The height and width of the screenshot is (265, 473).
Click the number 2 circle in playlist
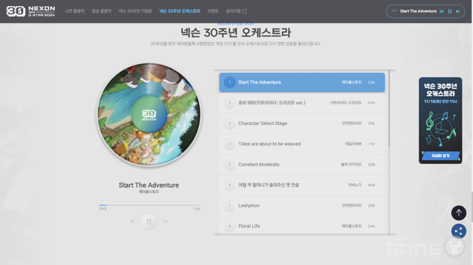point(230,103)
